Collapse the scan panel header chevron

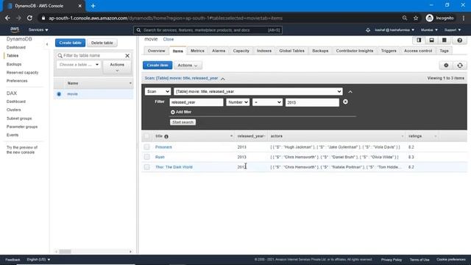223,79
